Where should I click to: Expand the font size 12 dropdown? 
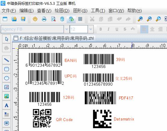[91, 29]
